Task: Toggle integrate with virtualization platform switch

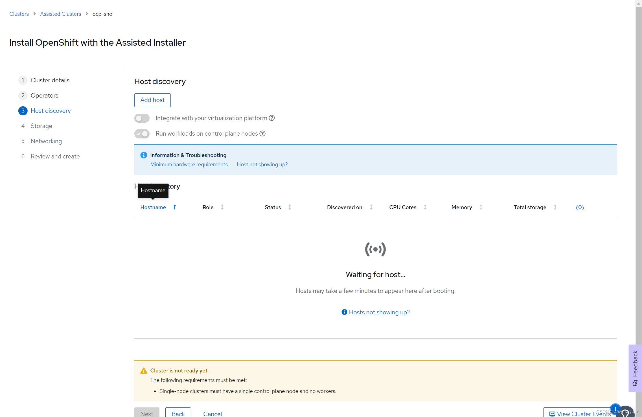Action: click(142, 118)
